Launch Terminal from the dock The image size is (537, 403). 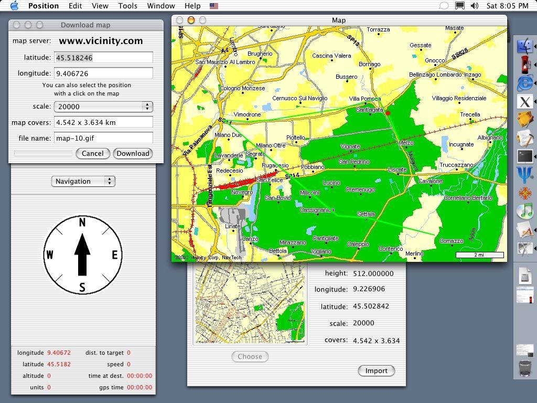[524, 156]
